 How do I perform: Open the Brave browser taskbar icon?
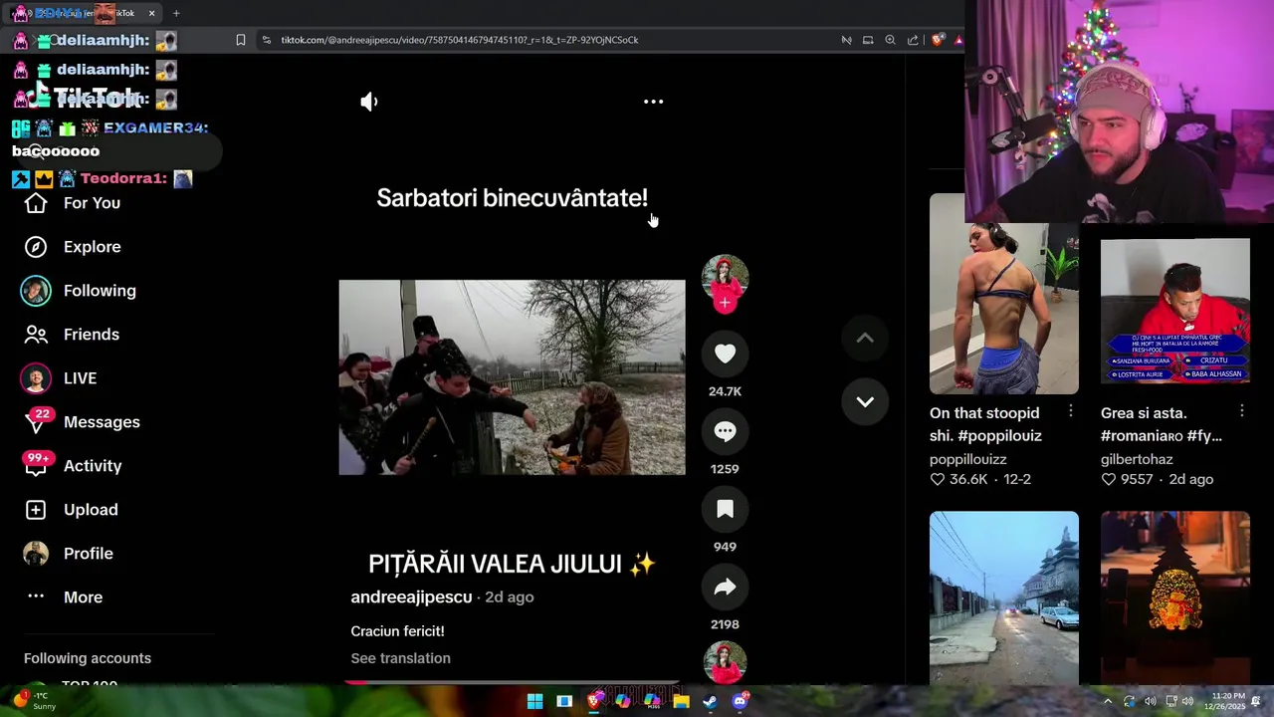(594, 701)
